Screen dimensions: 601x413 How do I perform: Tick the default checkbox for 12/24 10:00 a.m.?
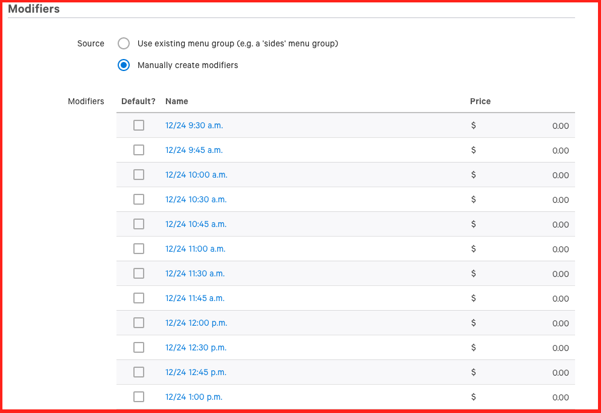point(139,175)
